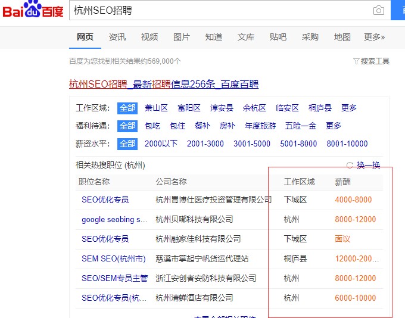Image resolution: width=405 pixels, height=318 pixels.
Task: Filter benefits by 餐补
Action: pos(202,126)
